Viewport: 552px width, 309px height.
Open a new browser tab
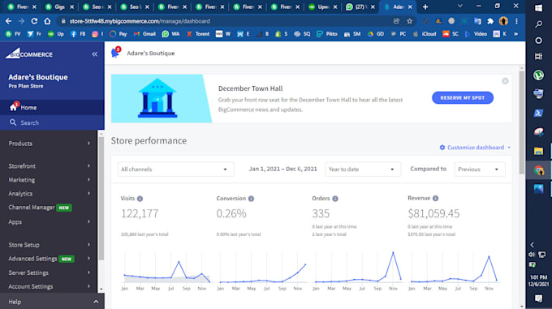pyautogui.click(x=425, y=6)
